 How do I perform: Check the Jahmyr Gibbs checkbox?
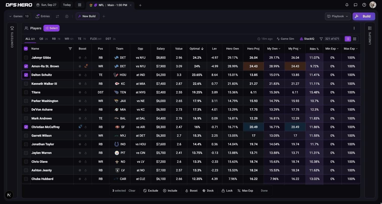[26, 58]
